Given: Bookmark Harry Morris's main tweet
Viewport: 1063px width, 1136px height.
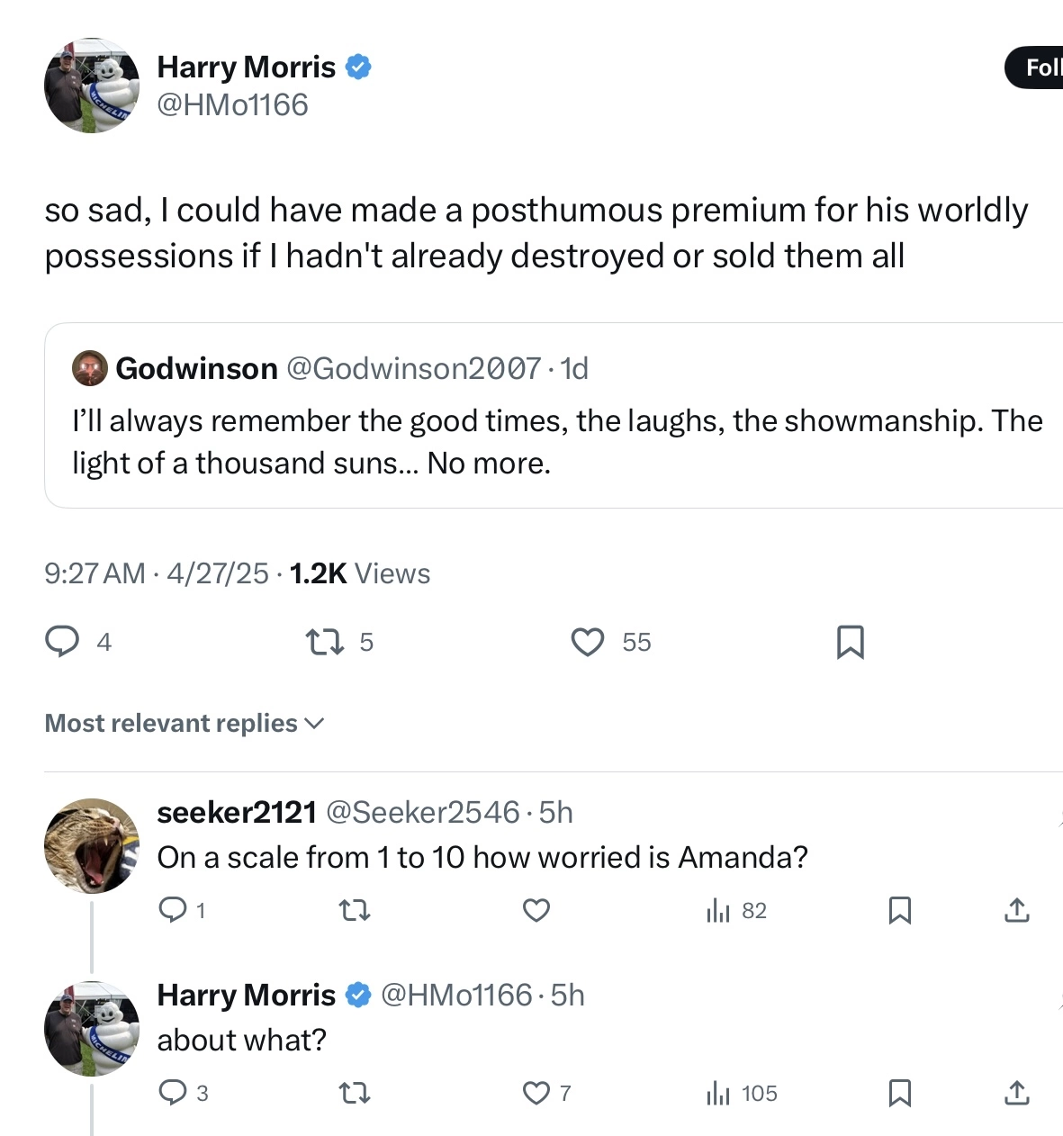Looking at the screenshot, I should coord(851,642).
